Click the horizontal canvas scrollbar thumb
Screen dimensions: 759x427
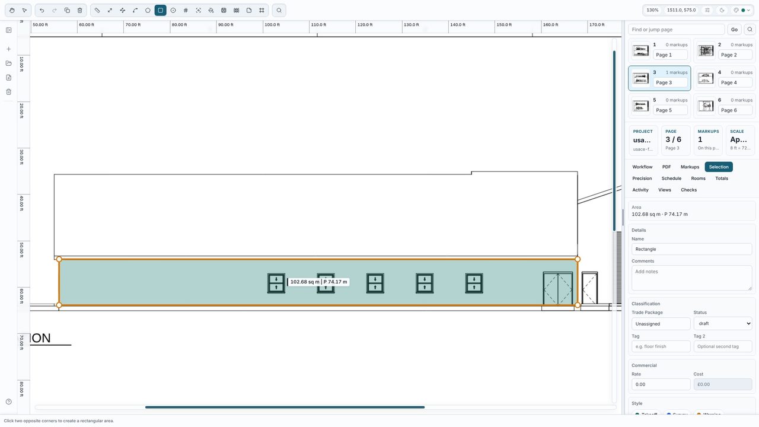(x=285, y=407)
